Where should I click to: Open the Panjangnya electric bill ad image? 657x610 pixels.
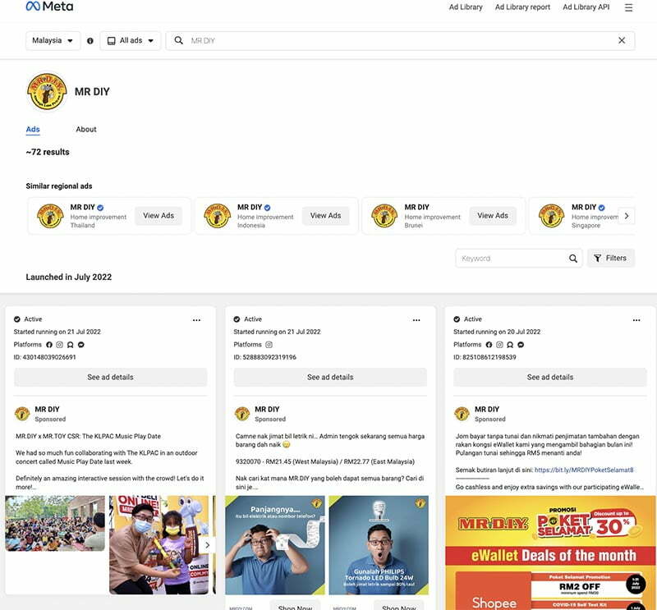pos(275,545)
